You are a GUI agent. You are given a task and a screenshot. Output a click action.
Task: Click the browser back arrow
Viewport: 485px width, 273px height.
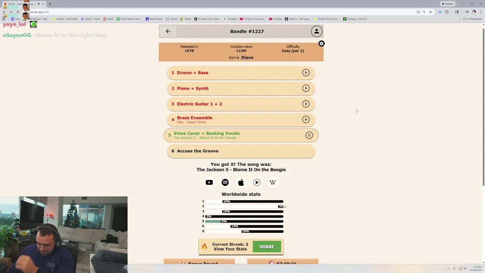[x=4, y=12]
